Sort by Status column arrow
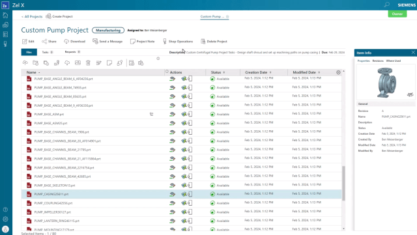Viewport: 417px width, 235px height. (x=223, y=72)
